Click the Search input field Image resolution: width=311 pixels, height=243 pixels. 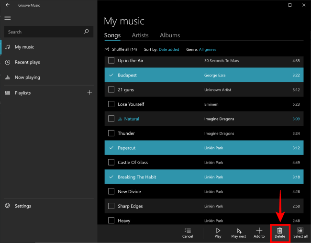pyautogui.click(x=43, y=32)
